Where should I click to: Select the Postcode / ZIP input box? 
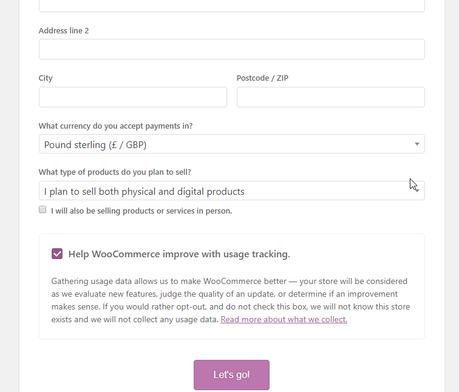coord(331,97)
